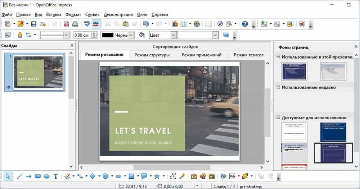360x189 pixels.
Task: Start the slide show icon
Action: (302, 24)
